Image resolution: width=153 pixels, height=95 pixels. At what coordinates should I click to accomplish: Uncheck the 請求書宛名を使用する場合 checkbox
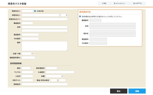tap(80, 16)
